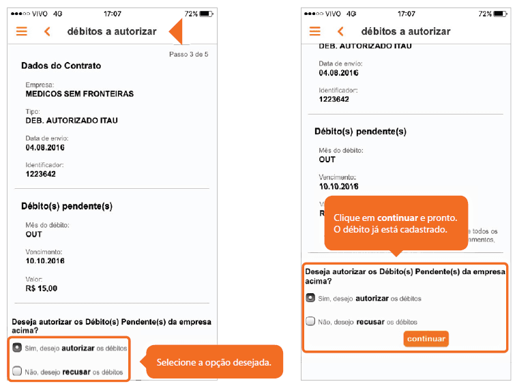Image resolution: width=515 pixels, height=386 pixels.
Task: Click the orange arrow pointer beside left header
Action: click(176, 31)
